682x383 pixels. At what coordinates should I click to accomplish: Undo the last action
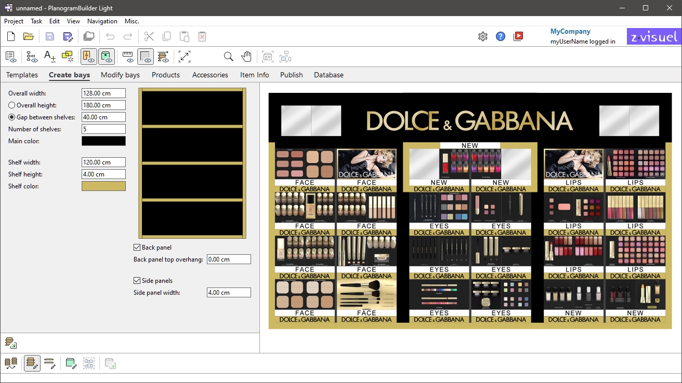click(x=110, y=36)
